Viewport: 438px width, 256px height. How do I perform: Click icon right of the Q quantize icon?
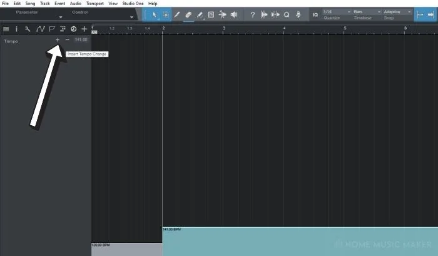[x=298, y=14]
